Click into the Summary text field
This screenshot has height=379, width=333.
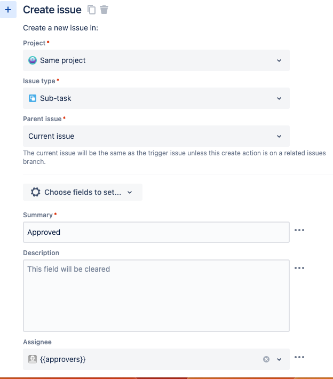coord(156,232)
